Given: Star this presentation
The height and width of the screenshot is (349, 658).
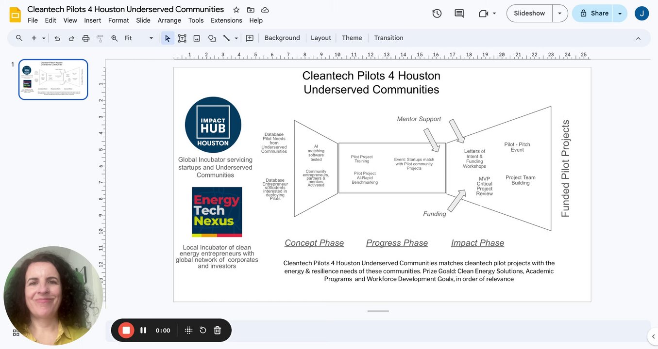Looking at the screenshot, I should [x=236, y=10].
